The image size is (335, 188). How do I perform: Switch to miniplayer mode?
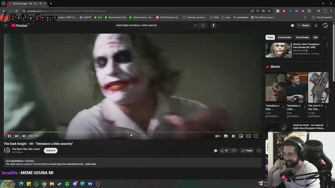click(x=241, y=136)
